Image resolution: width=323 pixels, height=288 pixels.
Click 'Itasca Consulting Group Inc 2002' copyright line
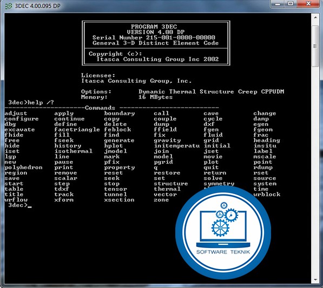coord(157,59)
